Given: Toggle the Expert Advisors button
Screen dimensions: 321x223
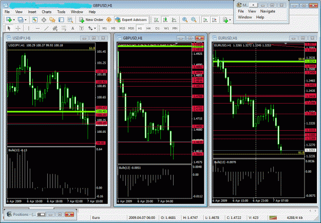Looking at the screenshot, I should [131, 20].
